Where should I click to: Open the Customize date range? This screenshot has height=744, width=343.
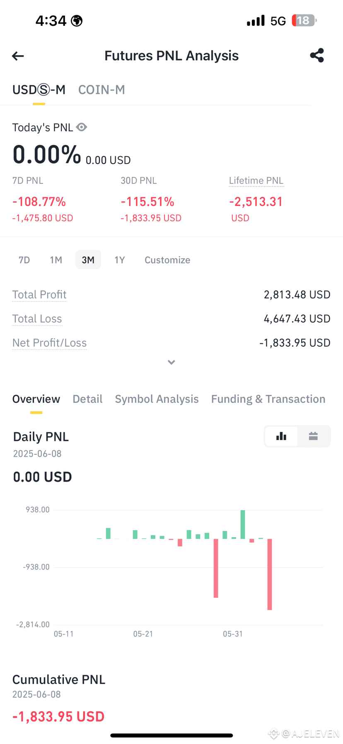point(167,260)
